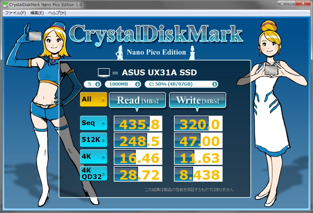Click the ASUS UX31A SSD label
Screen dimensions: 313x213
(159, 73)
